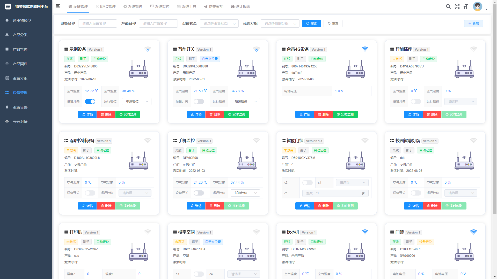Click the send icon next to c1 input

tap(363, 193)
